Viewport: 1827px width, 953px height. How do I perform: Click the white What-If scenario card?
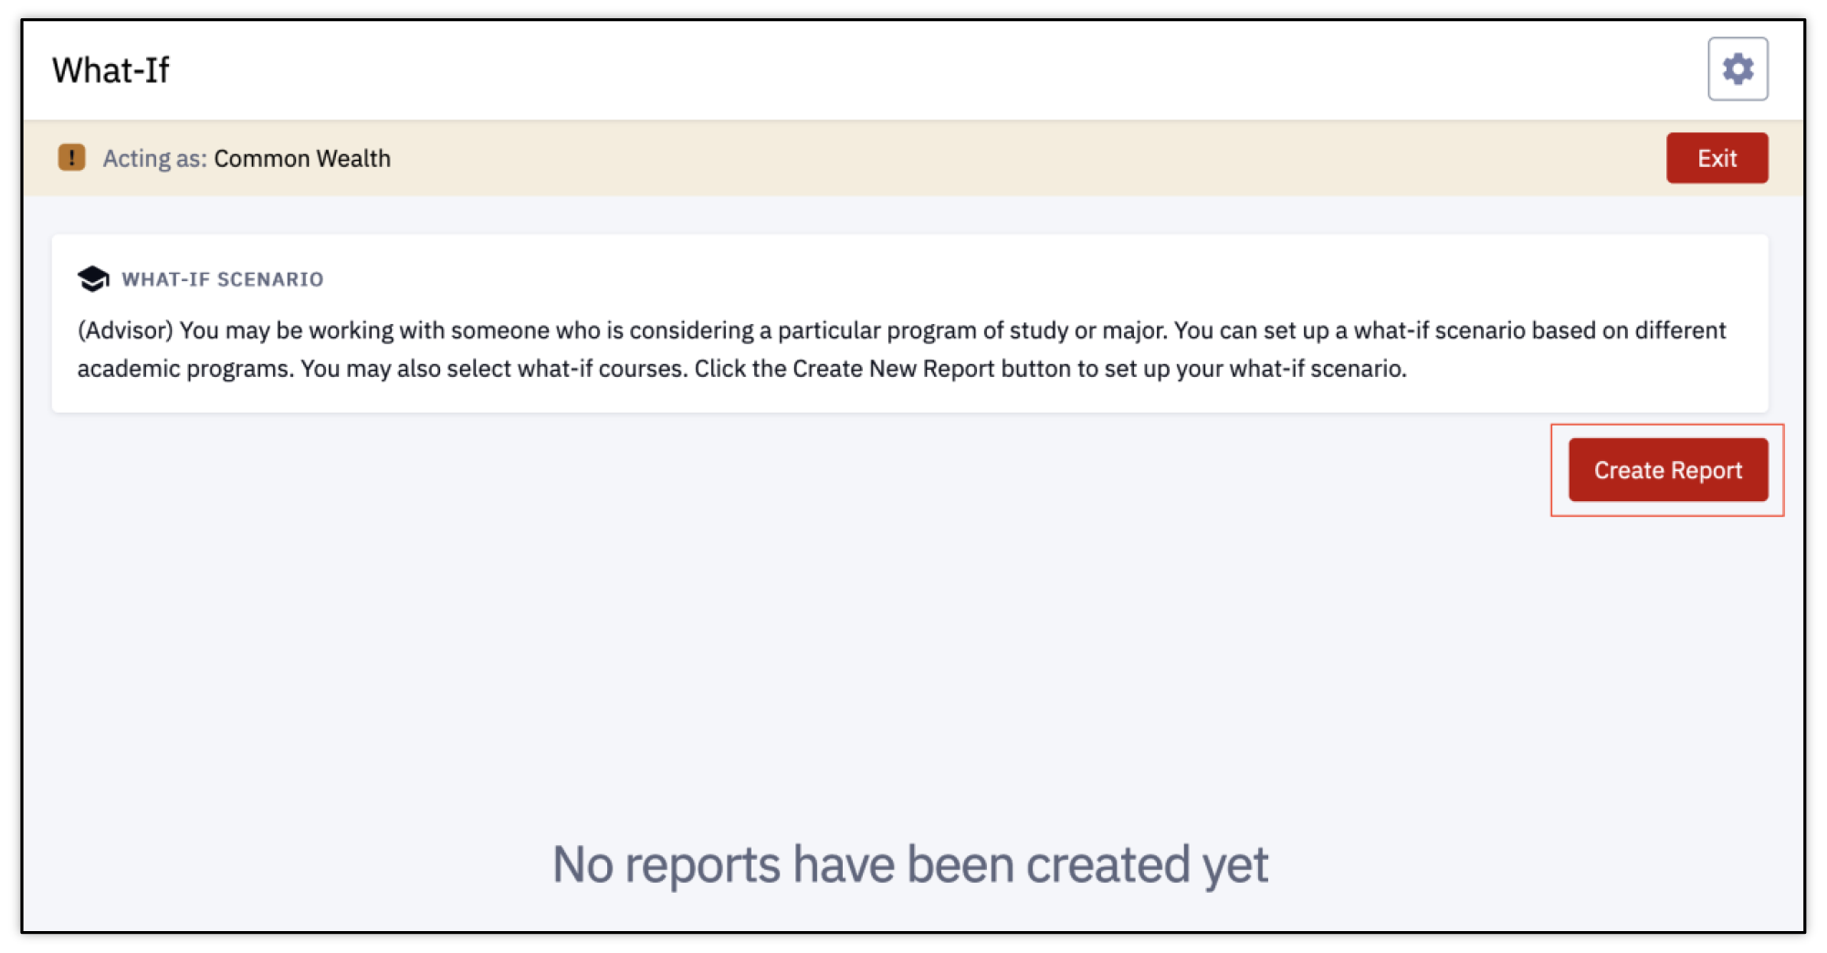point(909,323)
